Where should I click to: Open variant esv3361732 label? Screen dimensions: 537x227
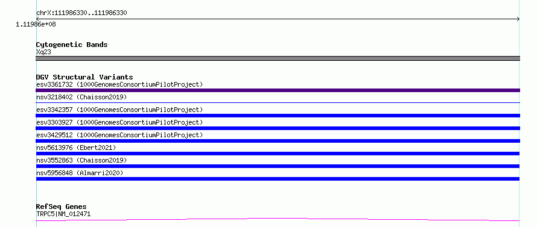click(x=119, y=84)
